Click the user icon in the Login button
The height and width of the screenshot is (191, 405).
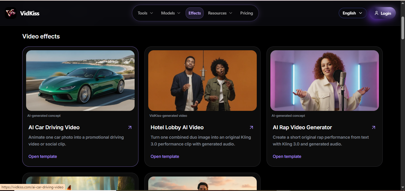pyautogui.click(x=377, y=13)
